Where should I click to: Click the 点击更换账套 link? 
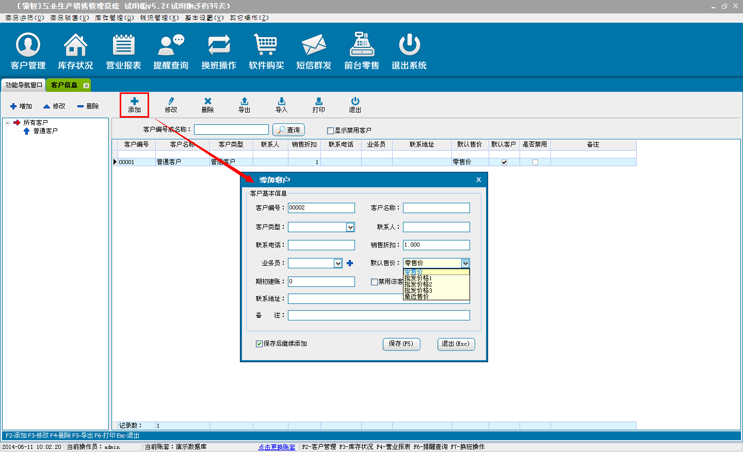tap(277, 447)
